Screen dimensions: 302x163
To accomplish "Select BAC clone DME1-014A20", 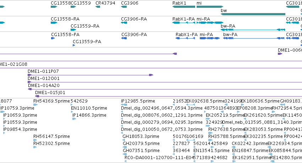I will 165,89.
